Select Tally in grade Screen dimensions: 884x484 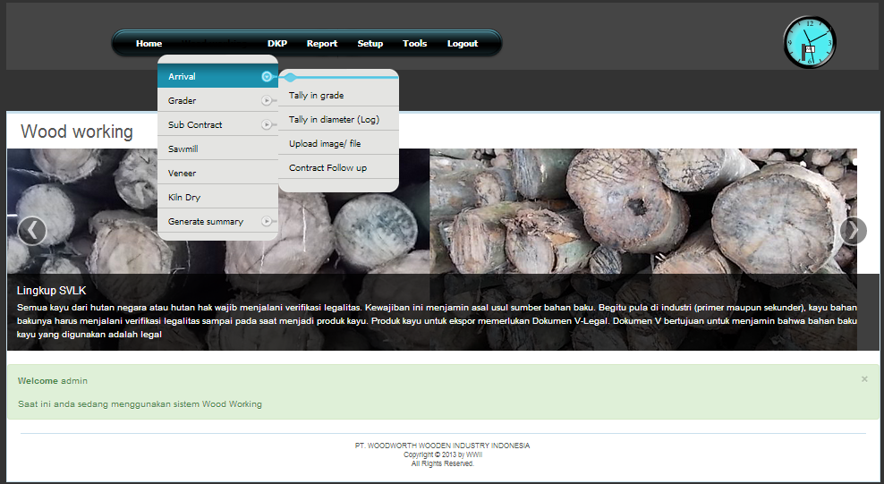tap(316, 96)
